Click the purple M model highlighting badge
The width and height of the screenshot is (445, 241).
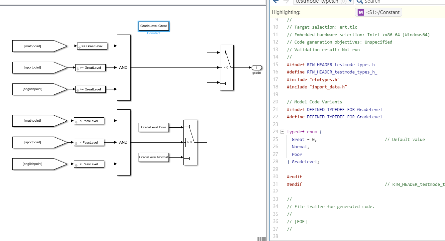(360, 12)
